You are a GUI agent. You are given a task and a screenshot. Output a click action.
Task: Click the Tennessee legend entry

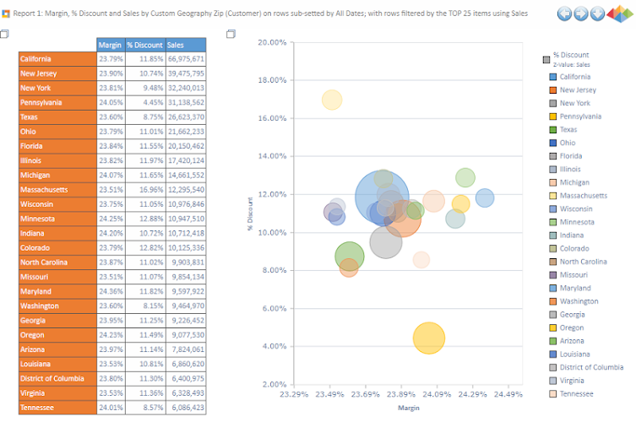pyautogui.click(x=571, y=394)
